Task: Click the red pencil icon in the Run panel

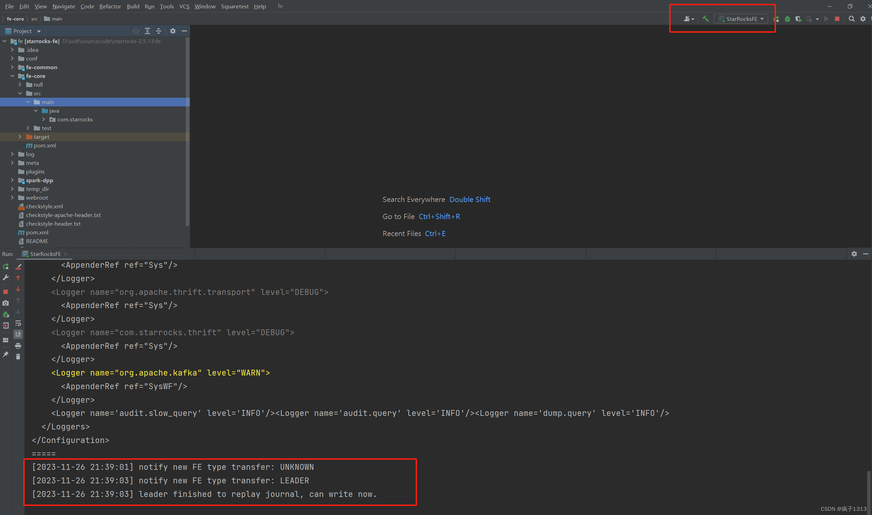Action: tap(18, 266)
